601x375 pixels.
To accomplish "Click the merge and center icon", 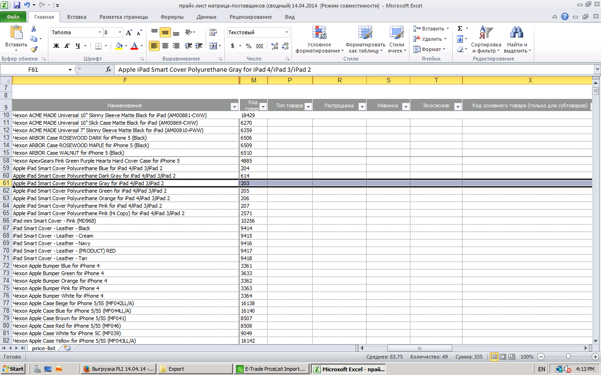I will click(x=213, y=46).
